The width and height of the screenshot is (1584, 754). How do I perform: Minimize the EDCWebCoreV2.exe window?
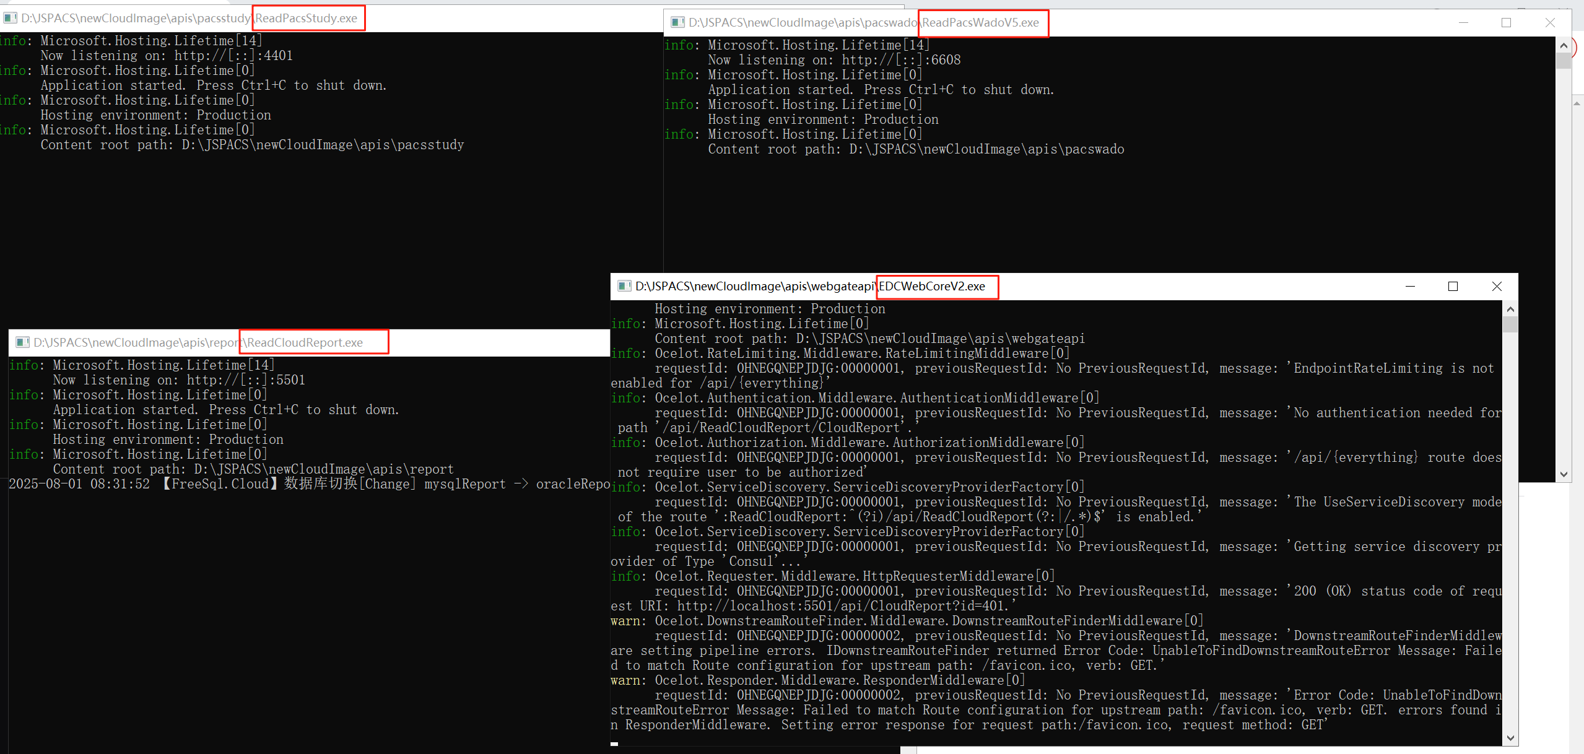click(1410, 286)
